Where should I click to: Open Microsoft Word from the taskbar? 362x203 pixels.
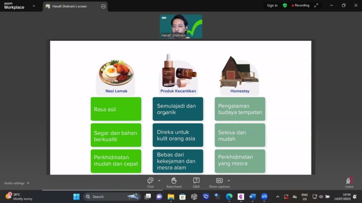[252, 196]
